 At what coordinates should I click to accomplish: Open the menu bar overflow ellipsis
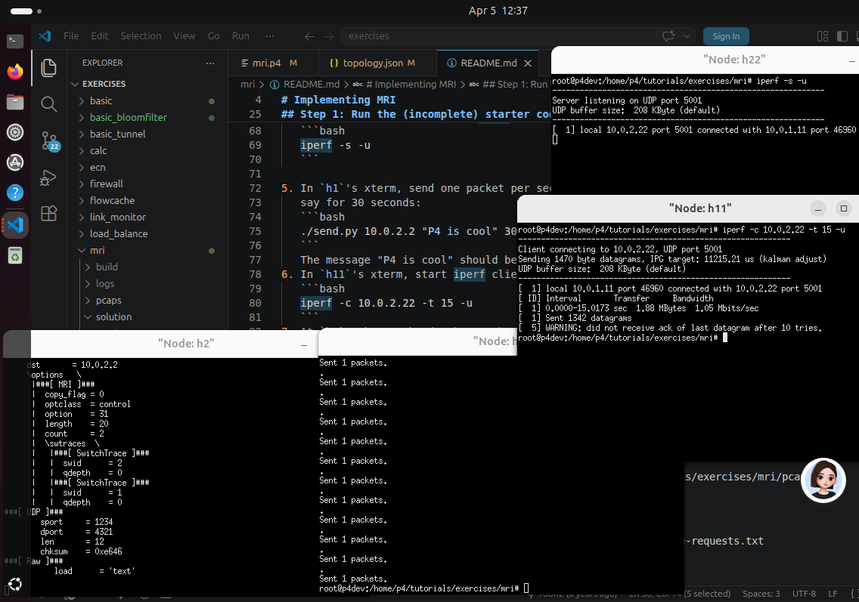click(x=269, y=36)
